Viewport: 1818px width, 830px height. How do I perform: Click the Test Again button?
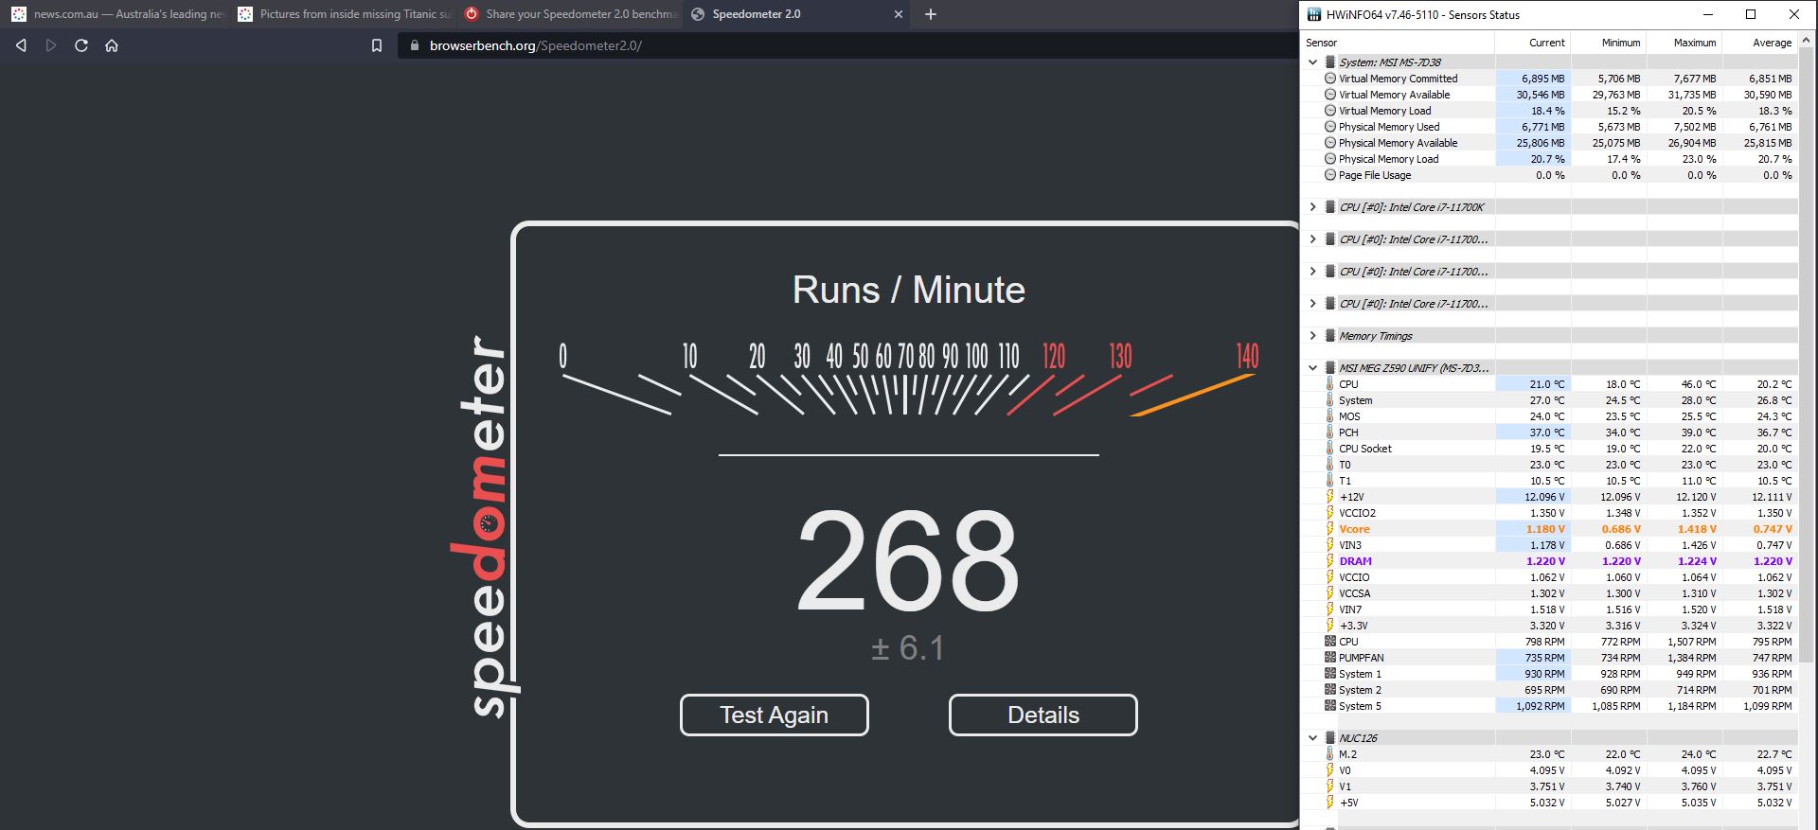click(x=774, y=715)
